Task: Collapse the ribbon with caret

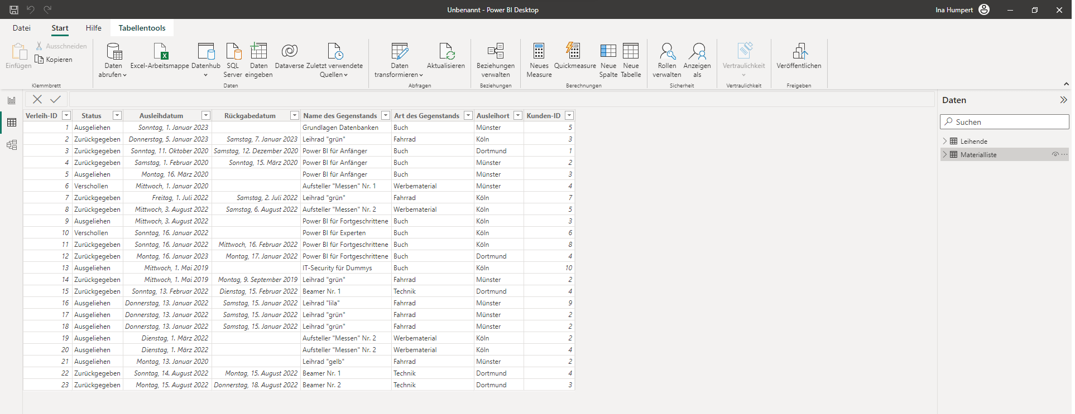Action: pyautogui.click(x=1066, y=84)
